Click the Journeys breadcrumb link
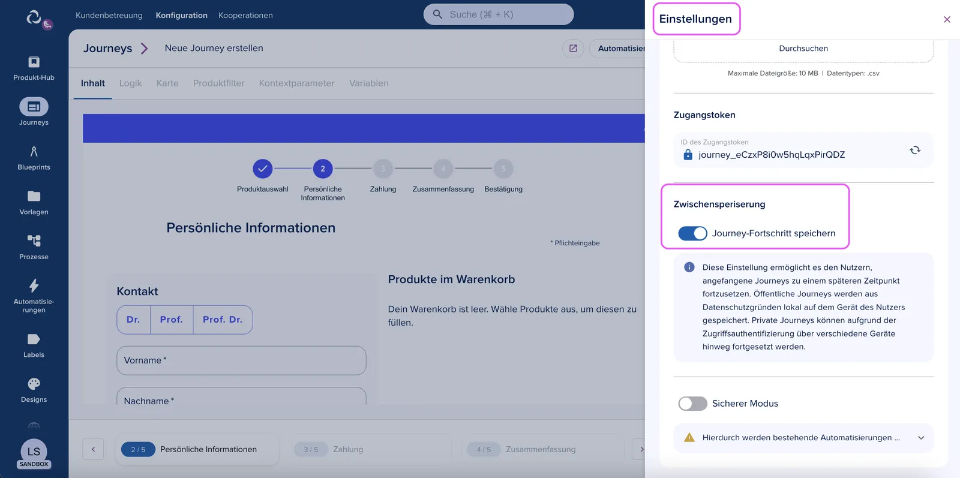Image resolution: width=960 pixels, height=478 pixels. click(x=108, y=49)
